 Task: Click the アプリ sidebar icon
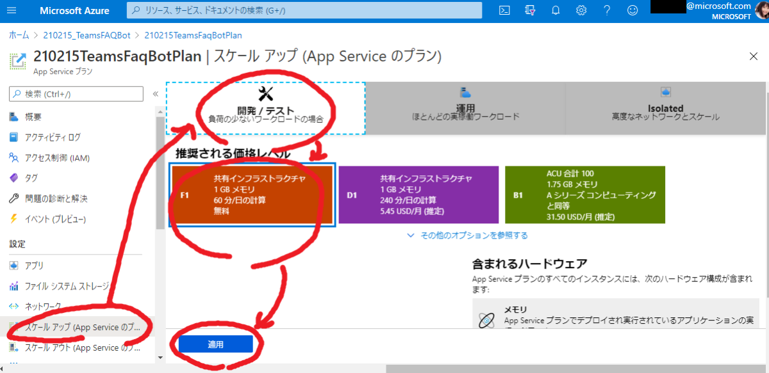(14, 266)
